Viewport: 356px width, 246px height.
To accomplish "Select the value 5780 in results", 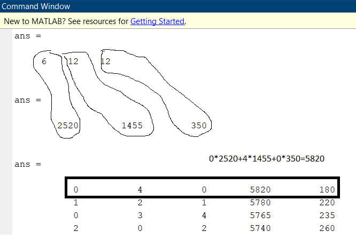I will click(260, 203).
